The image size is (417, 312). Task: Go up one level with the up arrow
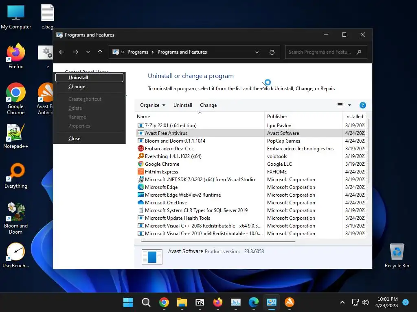pos(100,52)
